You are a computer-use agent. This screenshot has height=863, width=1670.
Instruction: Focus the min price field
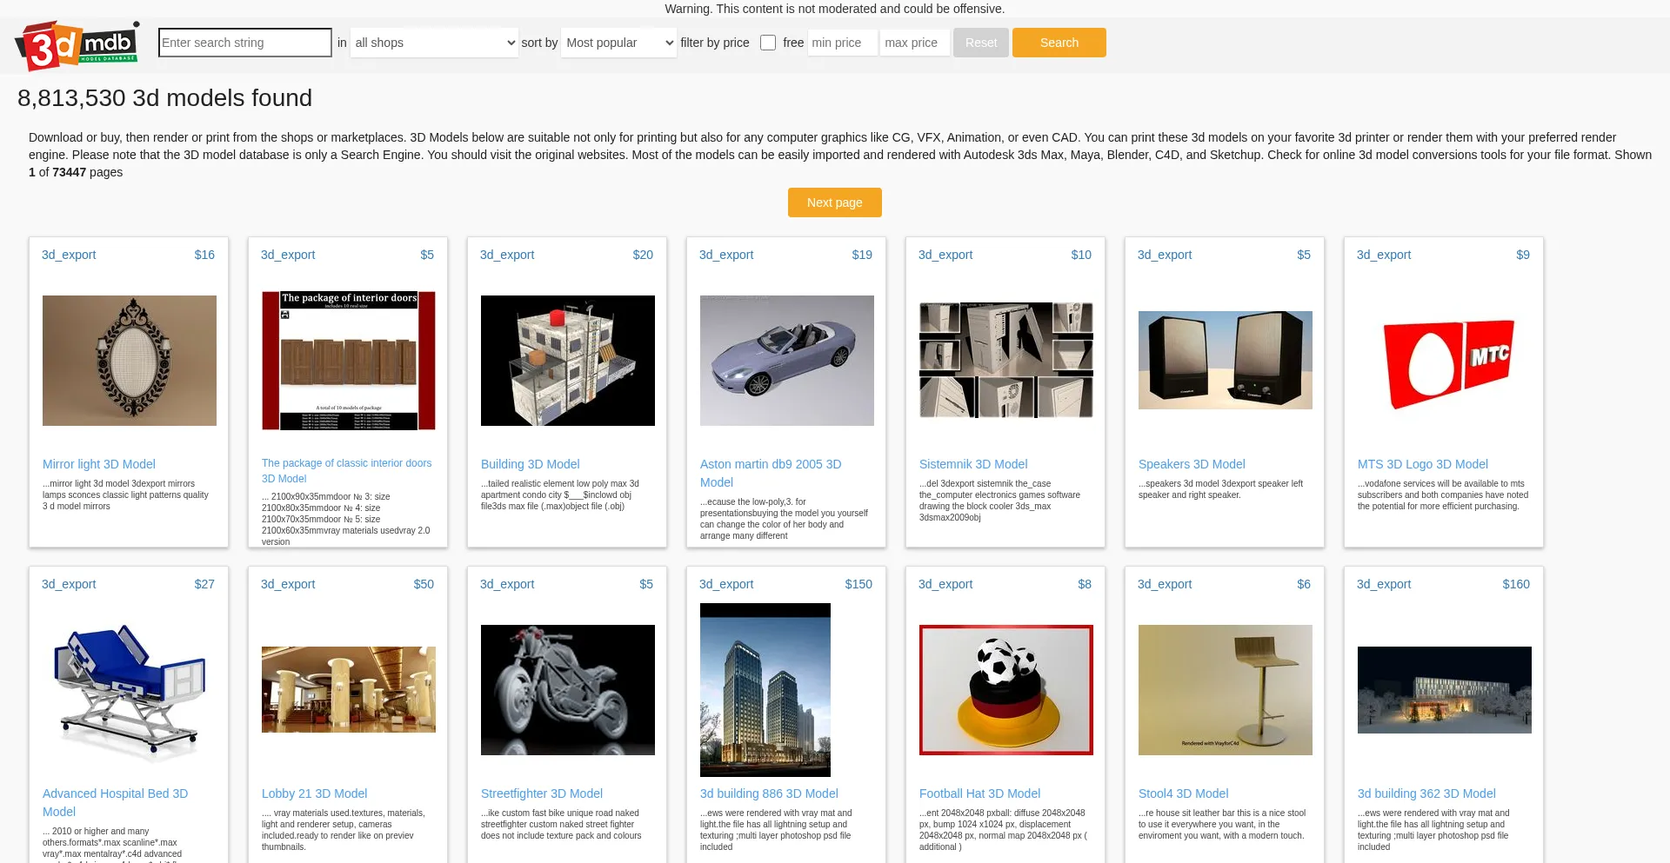click(x=842, y=43)
